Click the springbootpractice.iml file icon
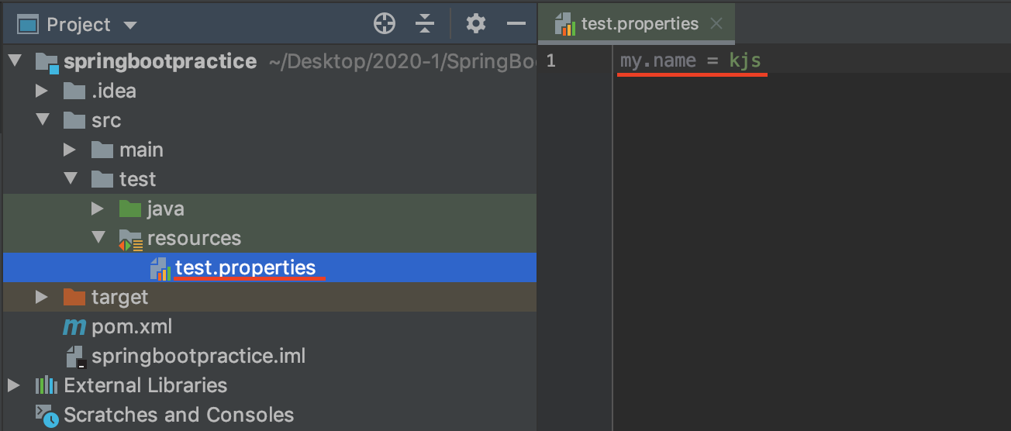The width and height of the screenshot is (1011, 431). (x=75, y=357)
